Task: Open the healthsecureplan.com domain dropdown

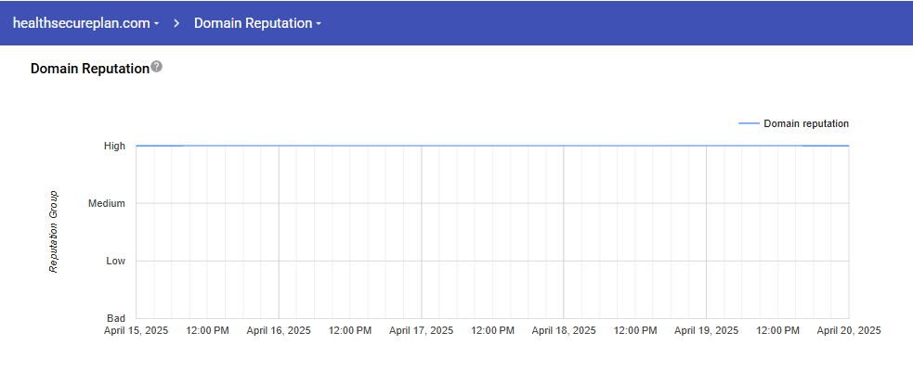Action: pyautogui.click(x=85, y=23)
